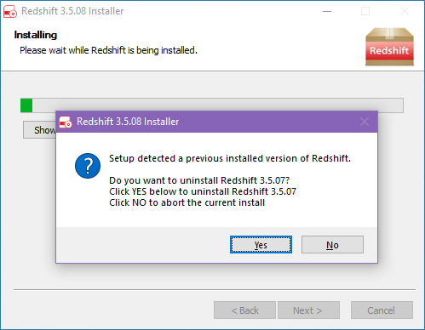
Task: Click the Installing header text
Action: pos(36,35)
